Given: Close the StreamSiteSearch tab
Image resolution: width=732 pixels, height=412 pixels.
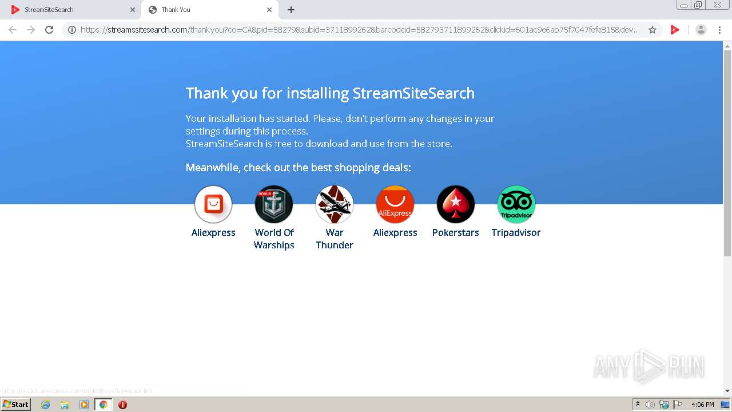Looking at the screenshot, I should [133, 10].
